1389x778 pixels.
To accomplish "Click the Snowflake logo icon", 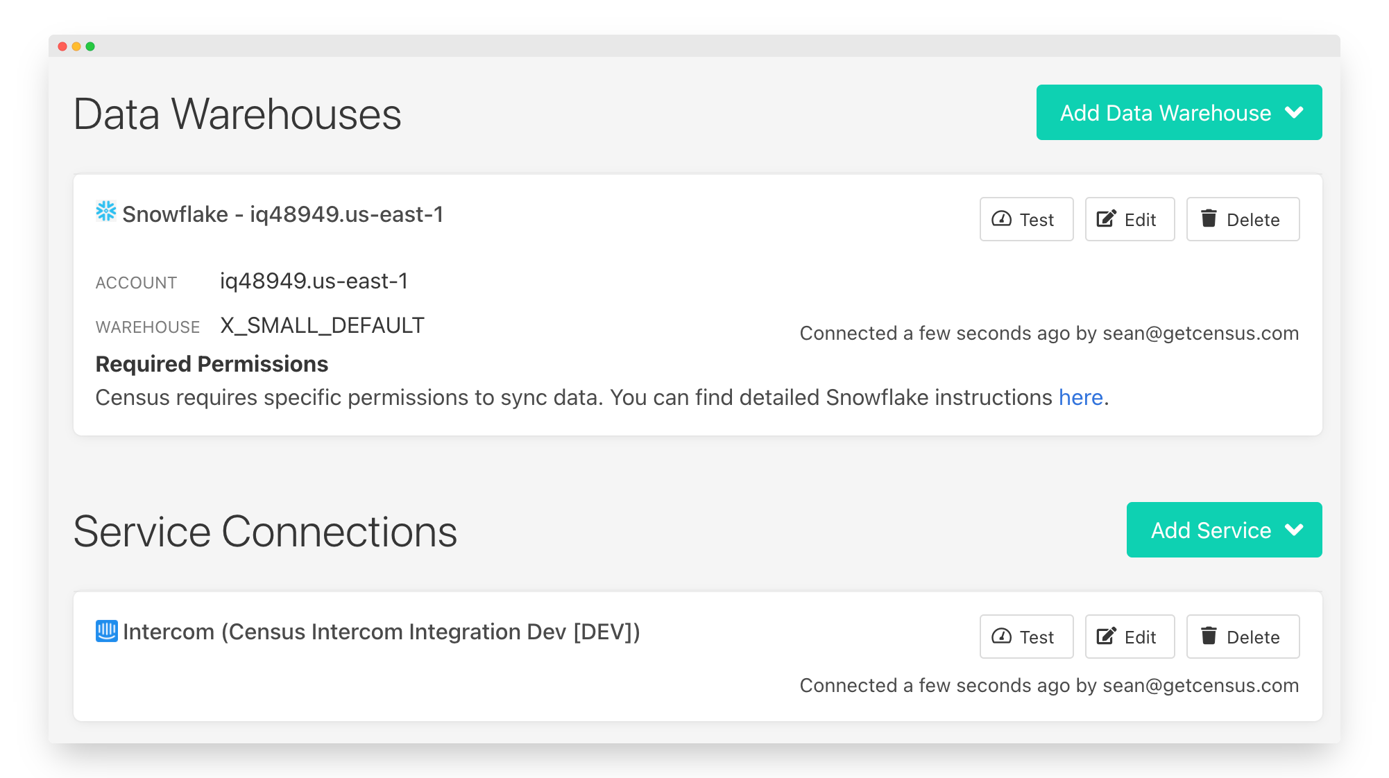I will tap(106, 211).
